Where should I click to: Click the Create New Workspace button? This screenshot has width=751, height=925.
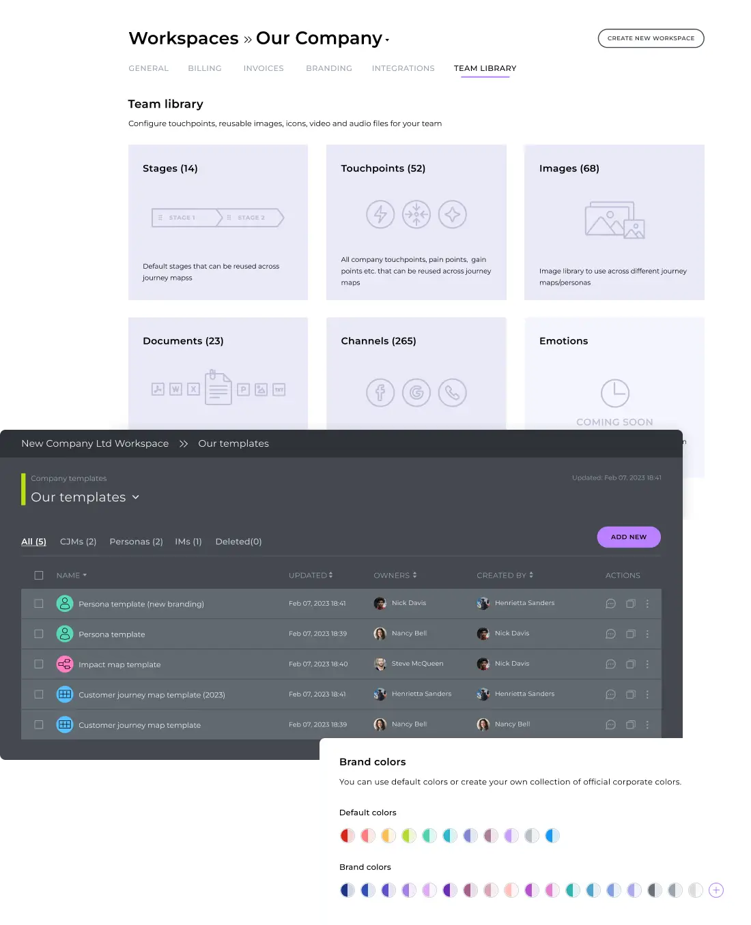click(651, 38)
